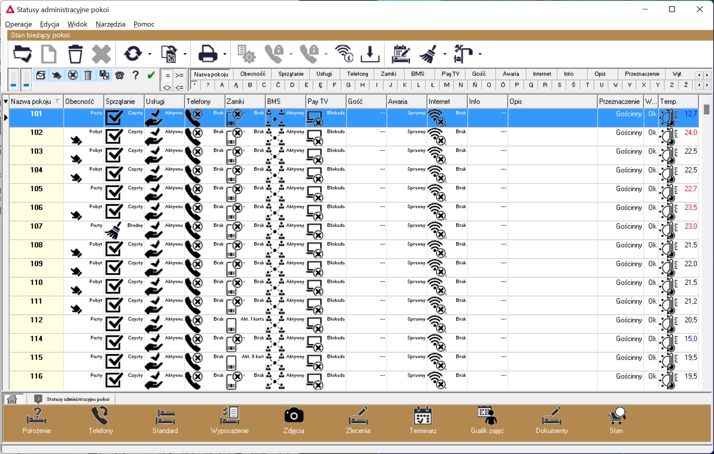Click the room maintenance tools icon
Image resolution: width=714 pixels, height=454 pixels.
point(463,54)
